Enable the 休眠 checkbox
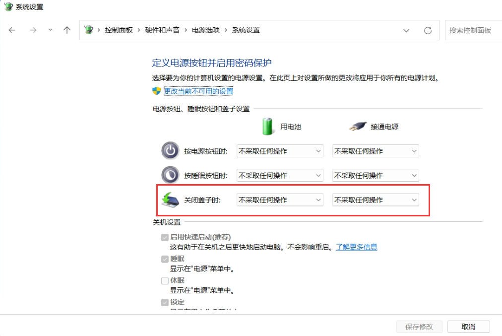The width and height of the screenshot is (502, 336). point(165,280)
